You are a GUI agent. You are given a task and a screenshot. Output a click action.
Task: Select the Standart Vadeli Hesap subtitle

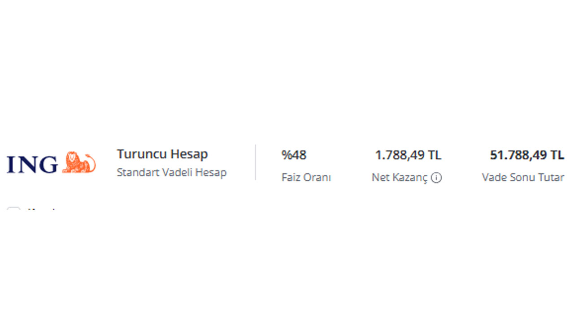[172, 172]
